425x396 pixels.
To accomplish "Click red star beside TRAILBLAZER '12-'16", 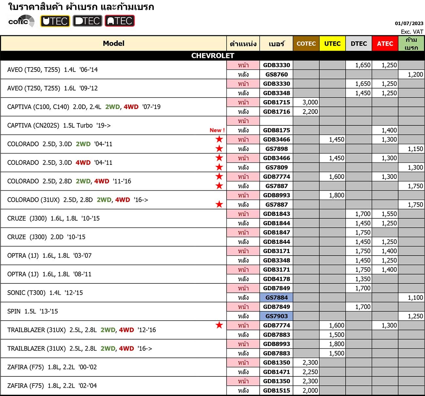I will pyautogui.click(x=219, y=325).
